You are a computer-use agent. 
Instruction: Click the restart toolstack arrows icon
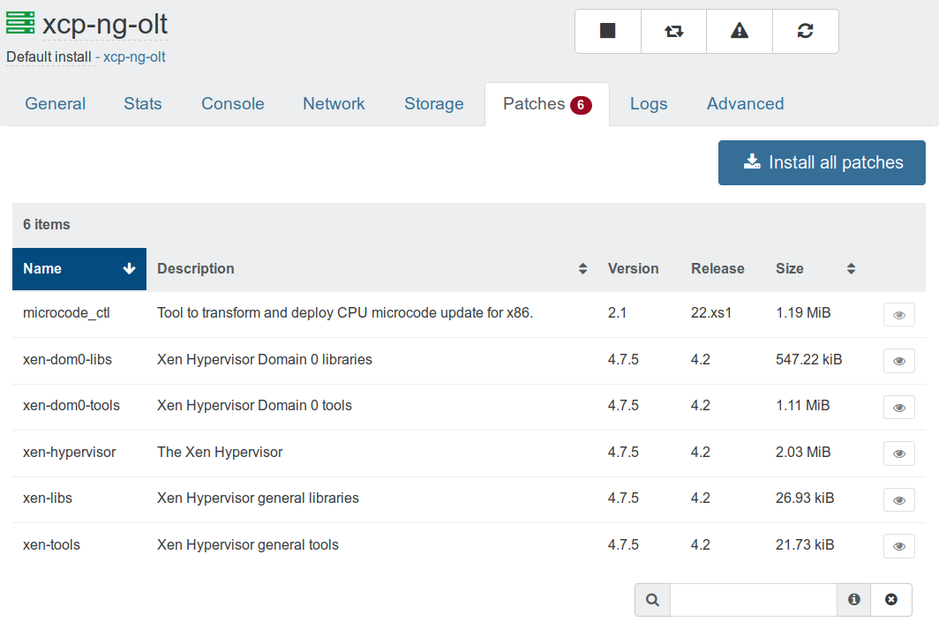[673, 31]
